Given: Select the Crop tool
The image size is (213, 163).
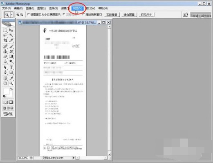Looking at the screenshot, I should pyautogui.click(x=5, y=40).
